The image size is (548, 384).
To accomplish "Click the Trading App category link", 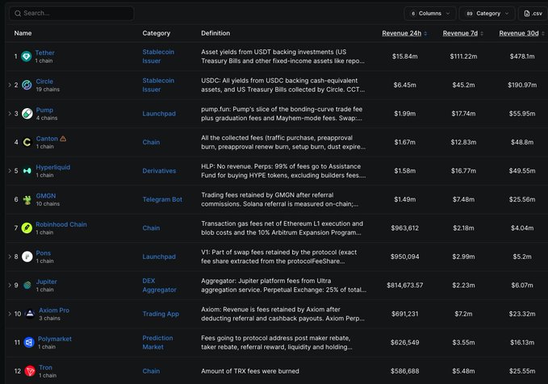I will coord(161,314).
